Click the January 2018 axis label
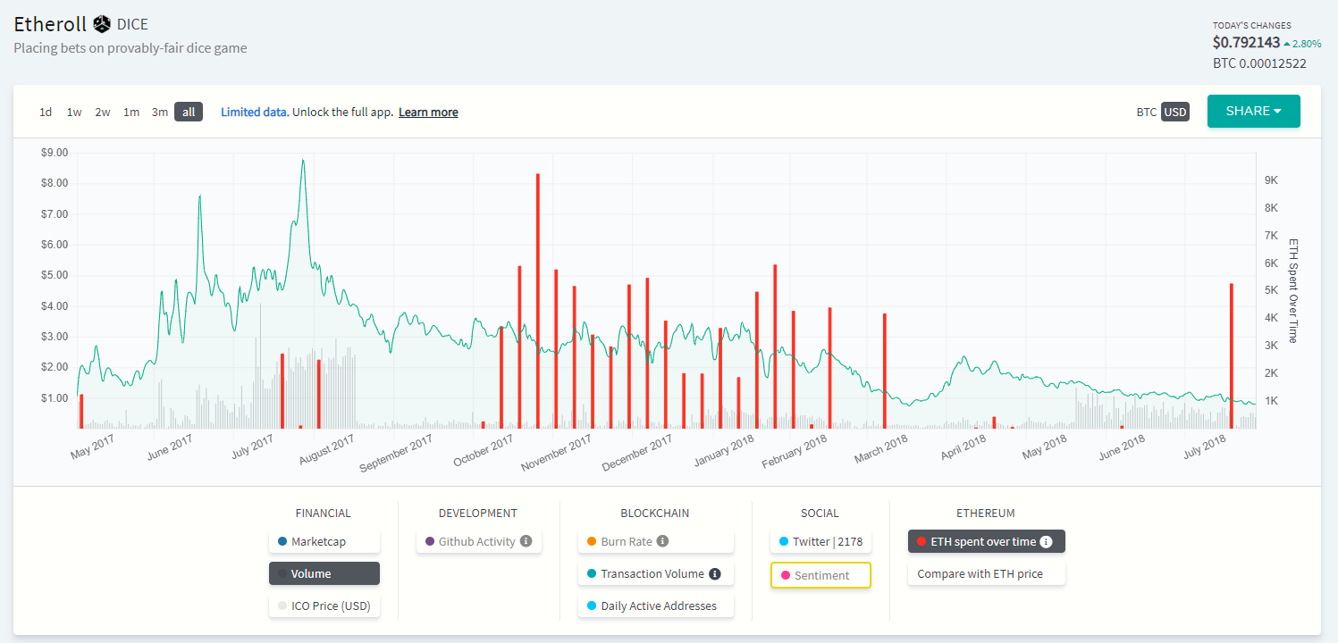The width and height of the screenshot is (1338, 643). coord(726,453)
